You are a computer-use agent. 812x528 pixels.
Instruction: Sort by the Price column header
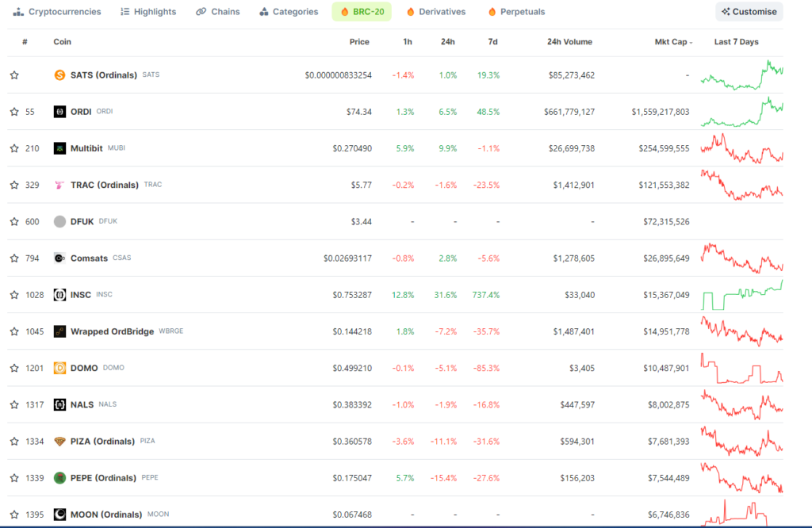click(x=359, y=42)
